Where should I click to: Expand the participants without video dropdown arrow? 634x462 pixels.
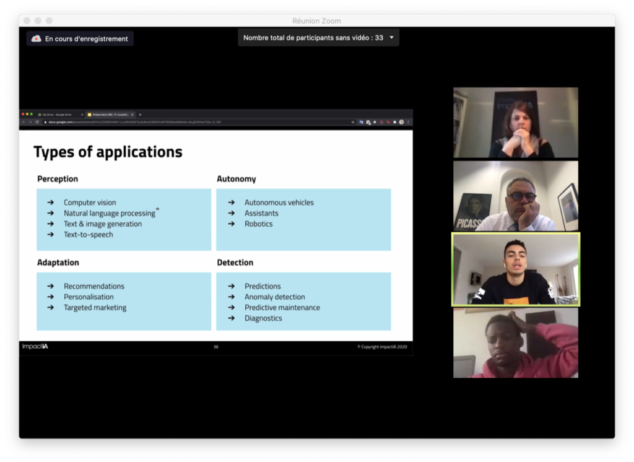391,38
